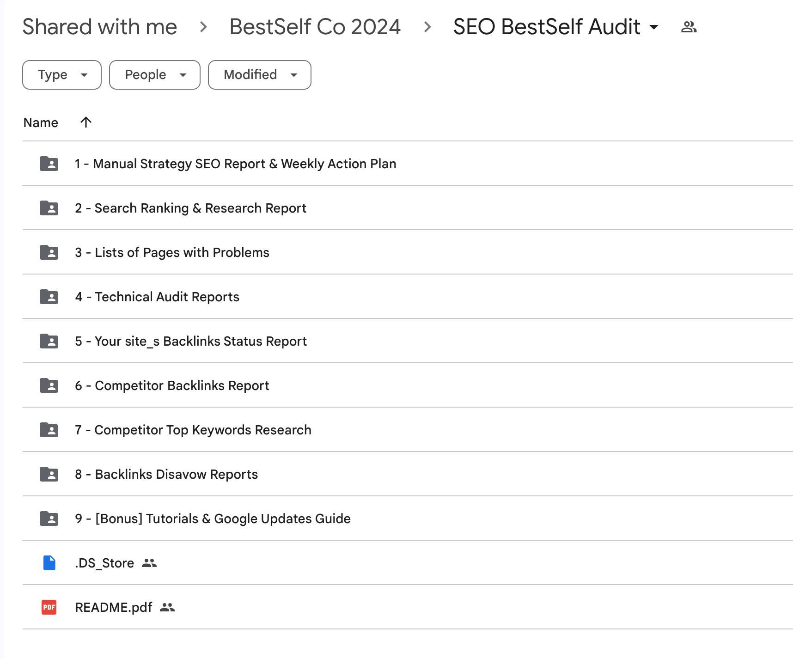Click the shared folder icon for Technical Audit Reports
Screen dimensions: 793x659
(x=49, y=297)
